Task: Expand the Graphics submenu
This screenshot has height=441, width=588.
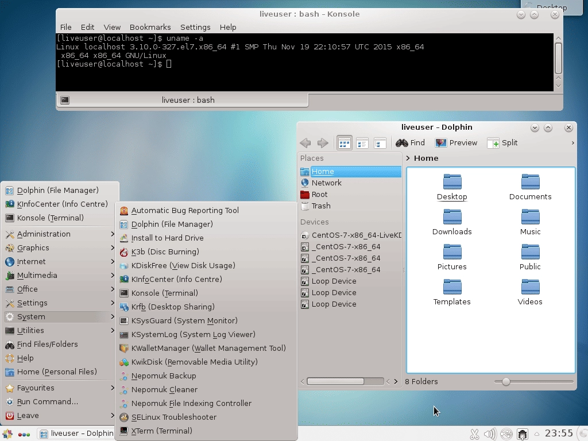Action: click(60, 248)
